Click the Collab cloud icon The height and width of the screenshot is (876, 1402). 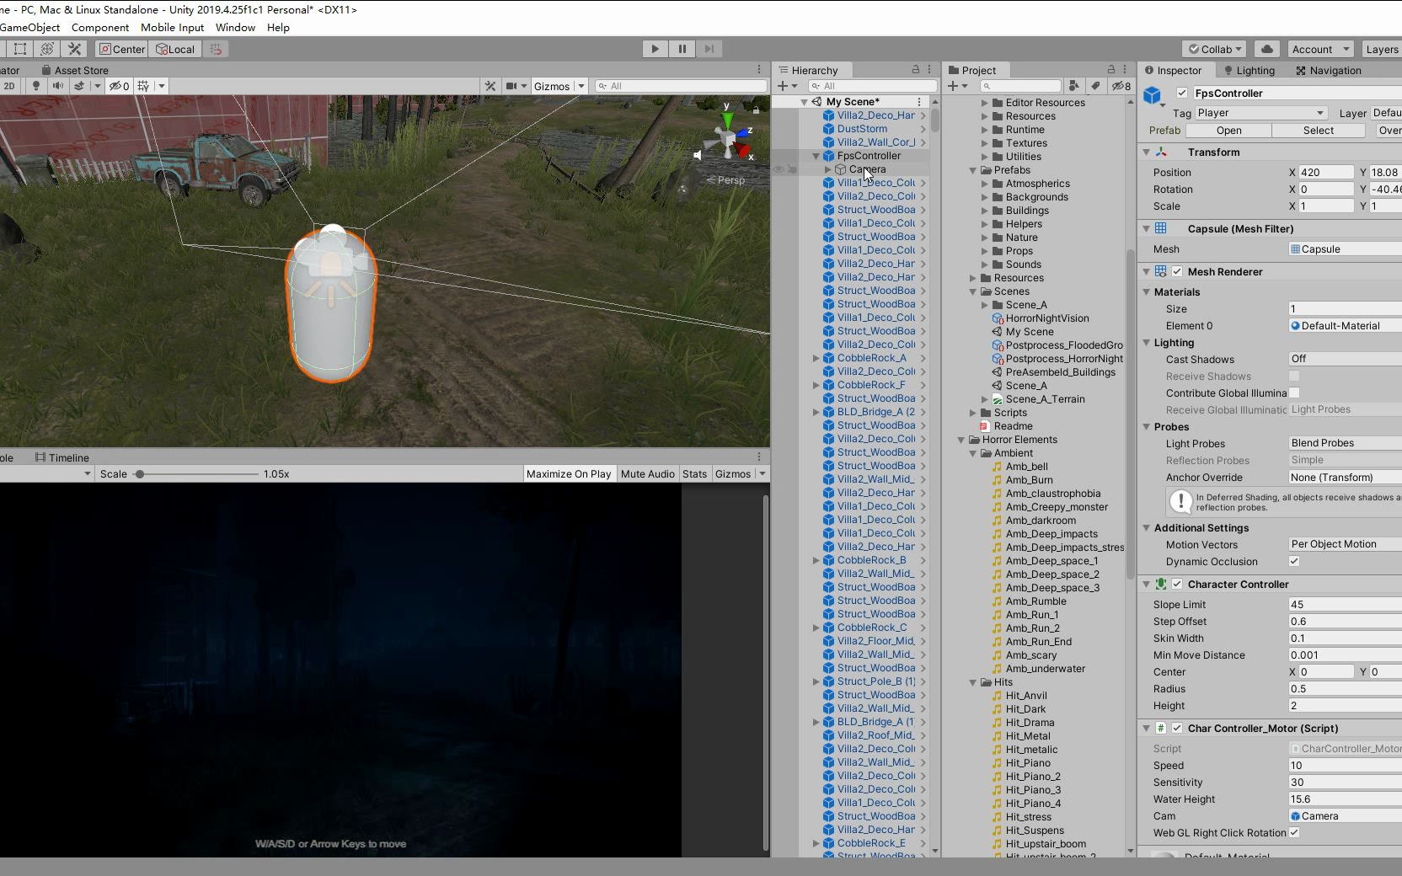(1267, 49)
